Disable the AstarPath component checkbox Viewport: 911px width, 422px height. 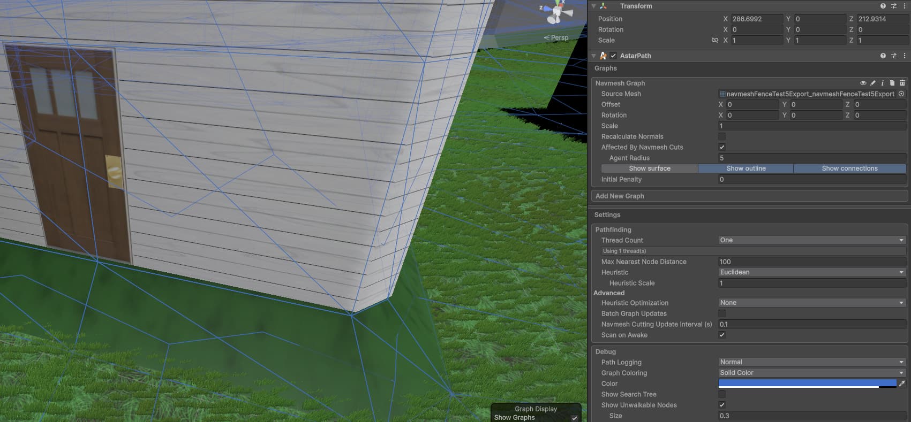pyautogui.click(x=613, y=56)
